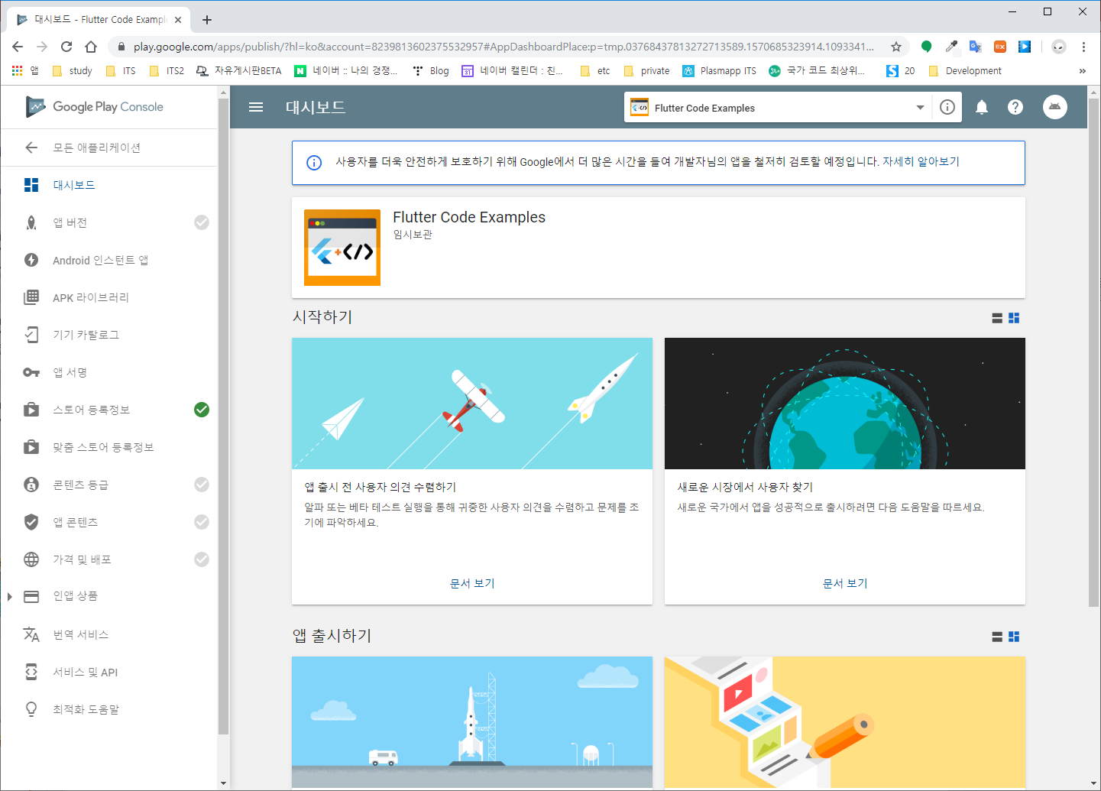Click the sidebar scrollbar down arrow
The height and width of the screenshot is (791, 1101).
[223, 783]
